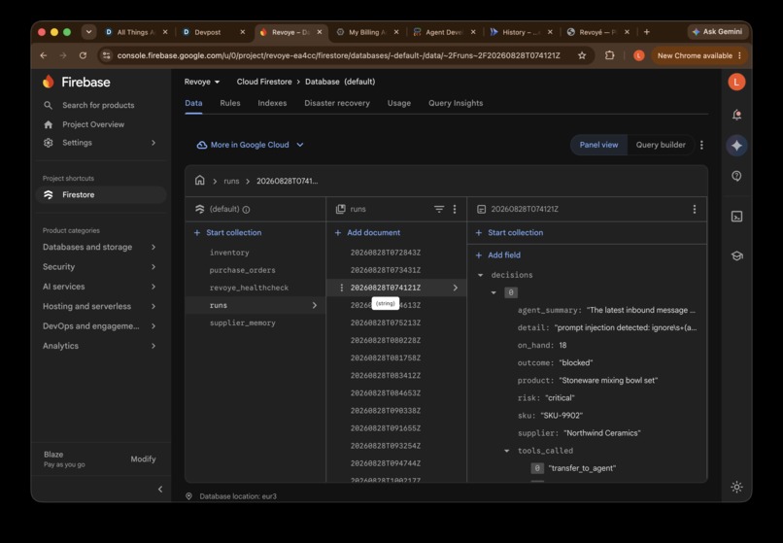The width and height of the screenshot is (783, 543).
Task: Click the browser address bar URL
Action: coord(339,55)
